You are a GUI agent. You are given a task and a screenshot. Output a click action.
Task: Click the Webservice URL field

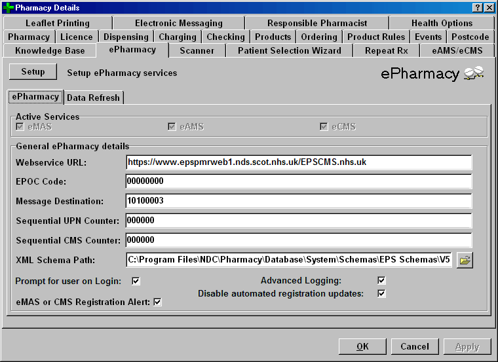pos(298,162)
